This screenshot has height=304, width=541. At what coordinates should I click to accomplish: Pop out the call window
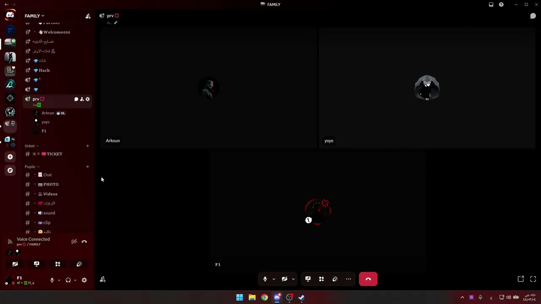(x=521, y=279)
